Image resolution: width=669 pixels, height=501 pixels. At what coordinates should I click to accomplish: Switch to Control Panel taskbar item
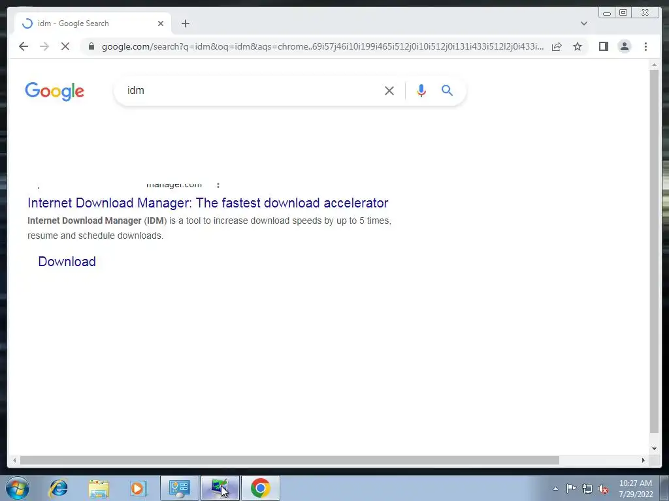pyautogui.click(x=179, y=489)
